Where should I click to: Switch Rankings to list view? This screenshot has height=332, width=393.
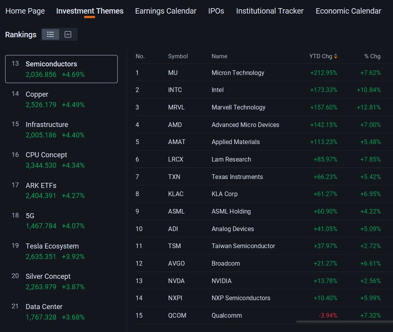50,34
